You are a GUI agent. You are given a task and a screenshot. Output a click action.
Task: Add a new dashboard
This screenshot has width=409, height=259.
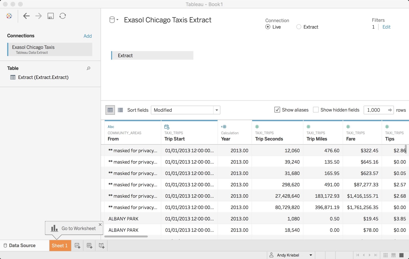89,246
